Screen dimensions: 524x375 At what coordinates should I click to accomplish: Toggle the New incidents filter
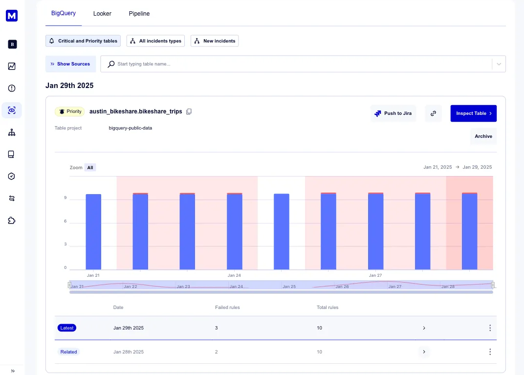(215, 41)
